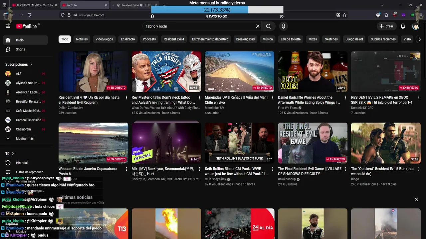This screenshot has height=239, width=426.
Task: Start voice search with the microphone icon
Action: coord(284,26)
